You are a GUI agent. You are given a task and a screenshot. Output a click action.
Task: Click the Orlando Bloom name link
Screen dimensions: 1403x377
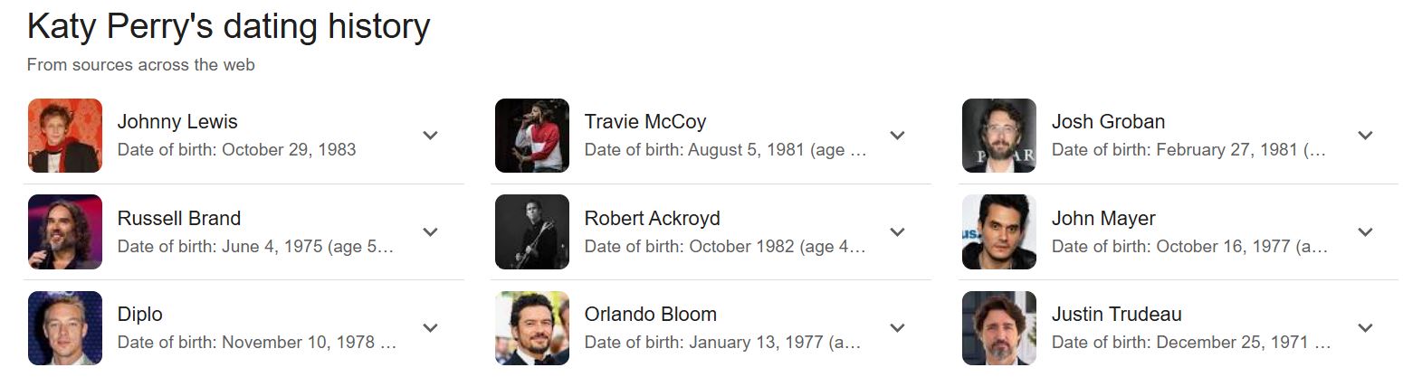click(x=650, y=315)
